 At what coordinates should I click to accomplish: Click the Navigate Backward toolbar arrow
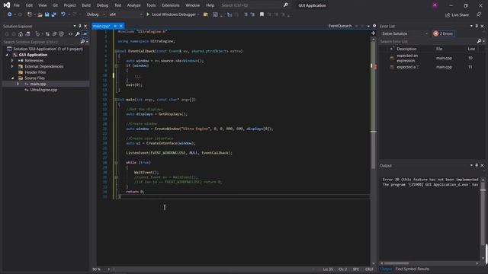[x=10, y=14]
